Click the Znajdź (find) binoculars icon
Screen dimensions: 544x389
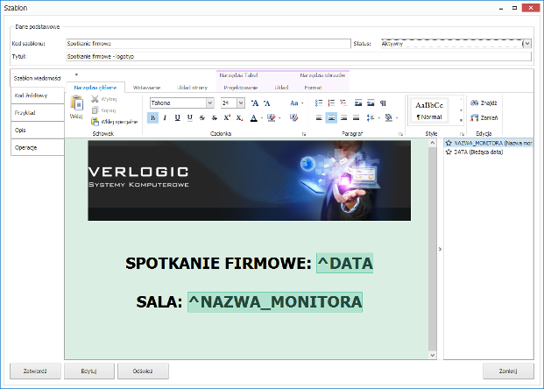click(x=473, y=103)
